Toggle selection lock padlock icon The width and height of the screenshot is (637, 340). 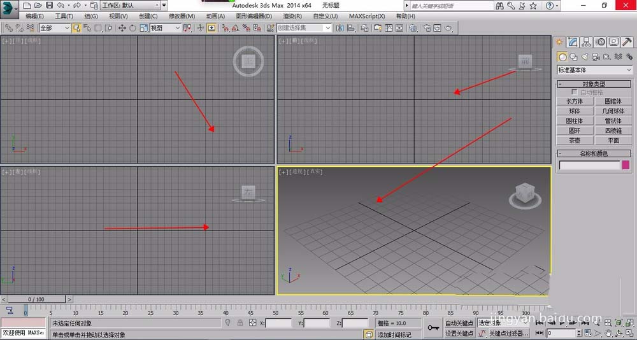coord(240,323)
